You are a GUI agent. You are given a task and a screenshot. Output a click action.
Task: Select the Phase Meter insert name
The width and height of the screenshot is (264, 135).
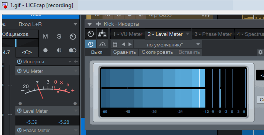click(37, 131)
